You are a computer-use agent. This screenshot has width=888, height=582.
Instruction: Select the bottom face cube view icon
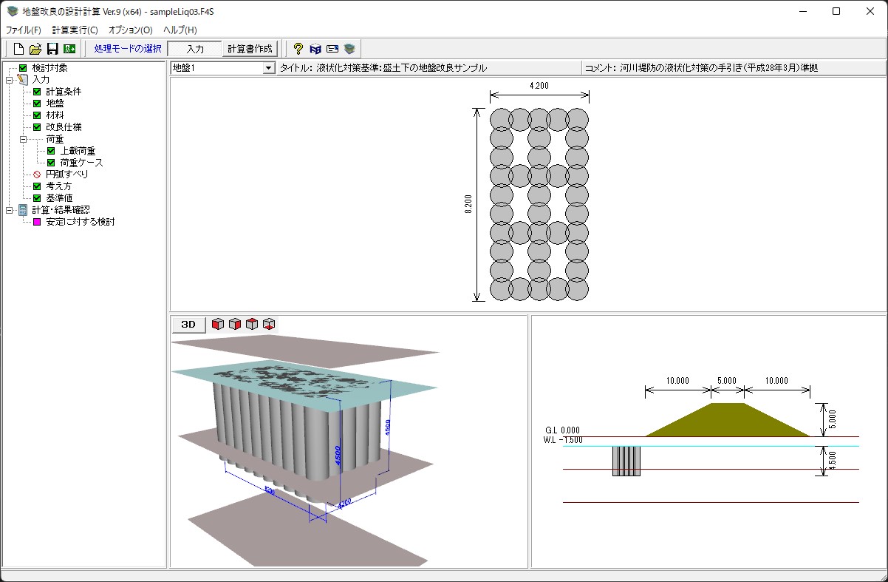(x=269, y=324)
